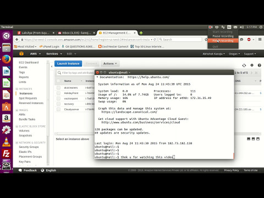This screenshot has width=264, height=198.
Task: Open the Amazon launcher icon
Action: (6, 118)
